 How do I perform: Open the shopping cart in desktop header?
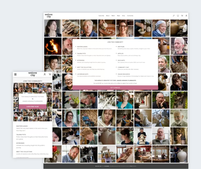pos(182,16)
